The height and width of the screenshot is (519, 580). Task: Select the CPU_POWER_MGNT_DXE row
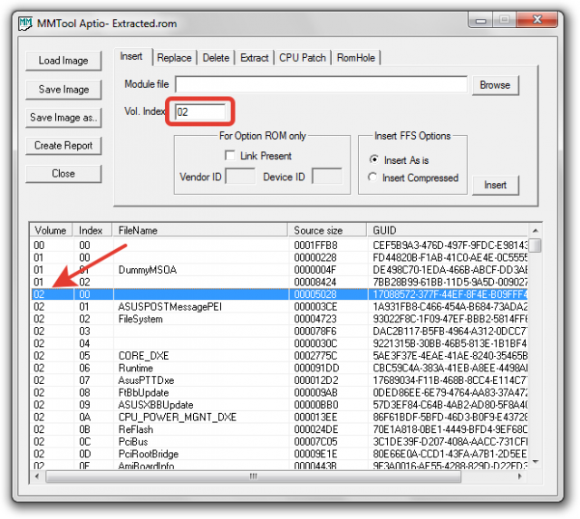point(279,417)
